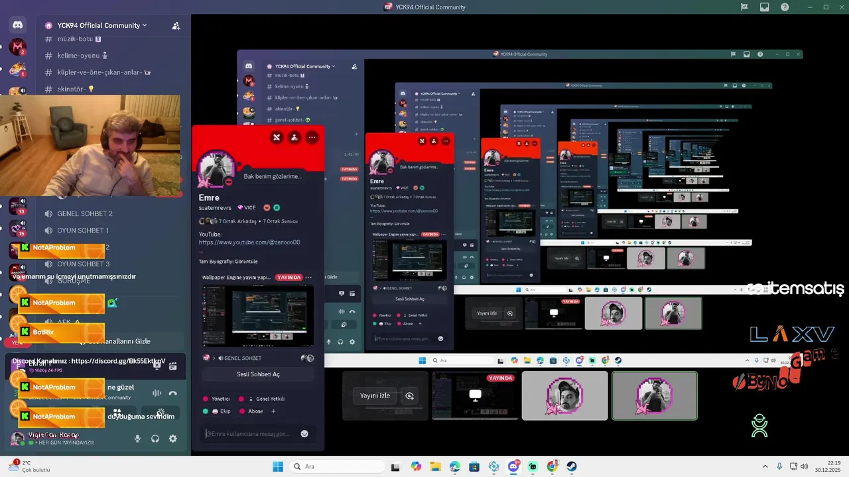Viewport: 849px width, 477px height.
Task: Click the Sesli Sohbeti Aç button in the largest popup
Action: (x=258, y=374)
